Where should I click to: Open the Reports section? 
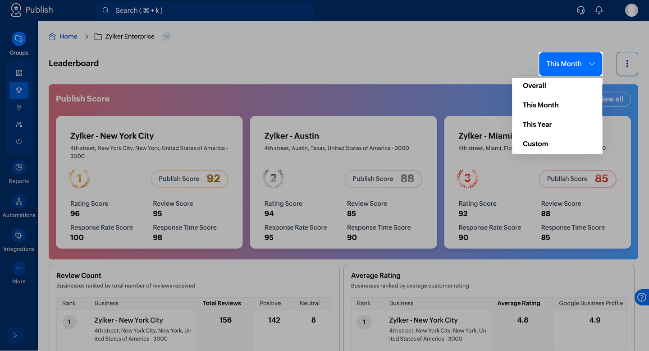[x=19, y=168]
